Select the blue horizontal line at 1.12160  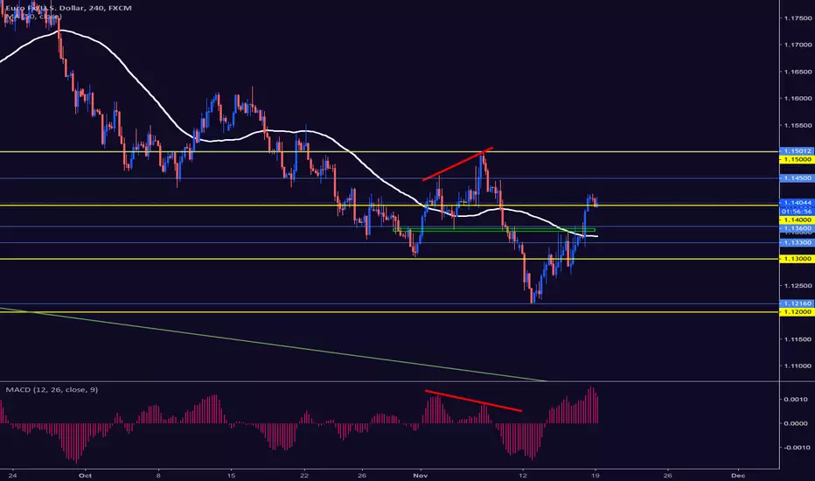point(390,303)
